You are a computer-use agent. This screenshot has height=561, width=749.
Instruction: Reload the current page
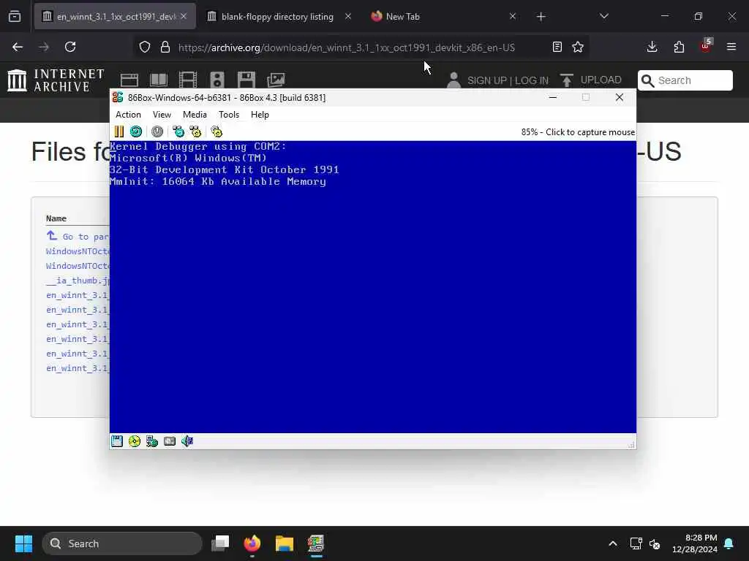(70, 47)
